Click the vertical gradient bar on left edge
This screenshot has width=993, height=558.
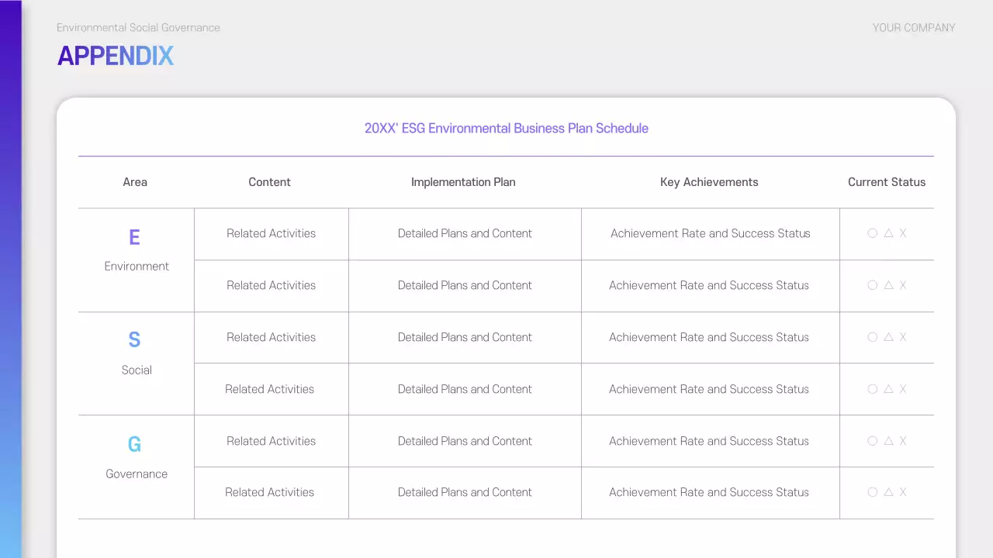pyautogui.click(x=11, y=279)
